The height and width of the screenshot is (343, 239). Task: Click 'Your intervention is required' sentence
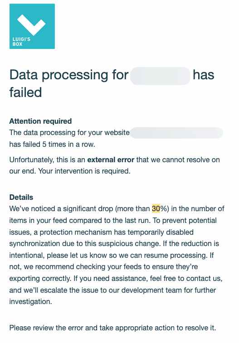(x=84, y=171)
